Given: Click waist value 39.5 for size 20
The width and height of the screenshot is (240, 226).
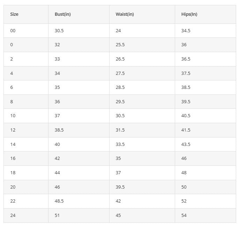Looking at the screenshot, I should click(120, 187).
